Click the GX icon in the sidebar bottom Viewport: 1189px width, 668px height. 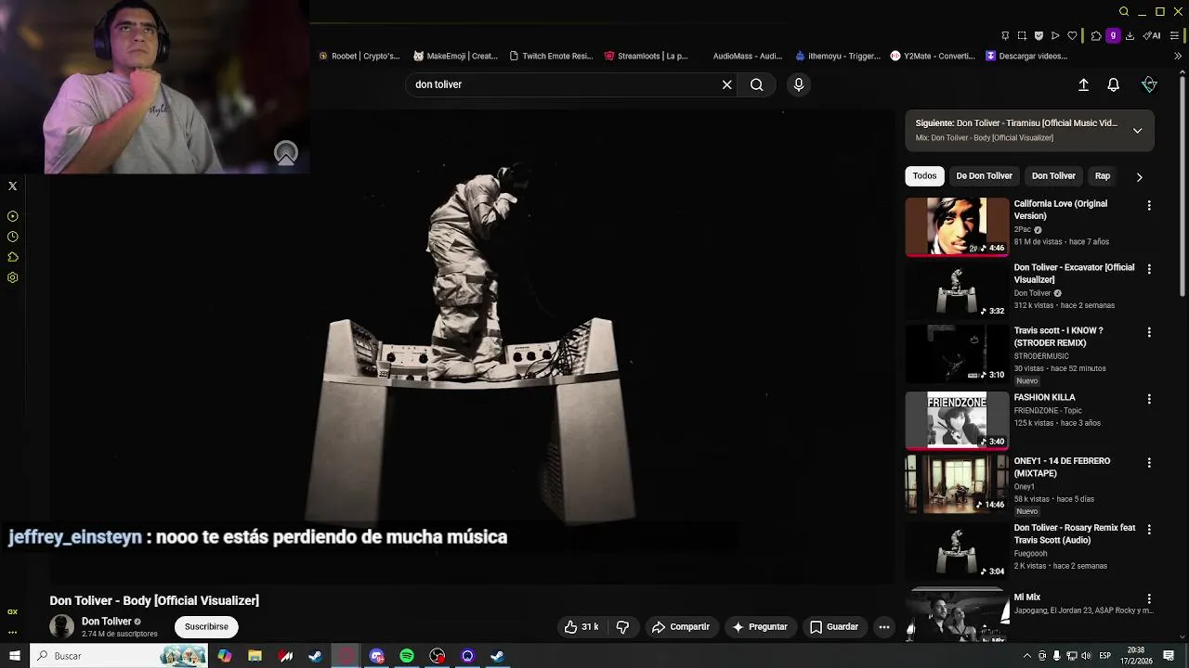pos(13,612)
